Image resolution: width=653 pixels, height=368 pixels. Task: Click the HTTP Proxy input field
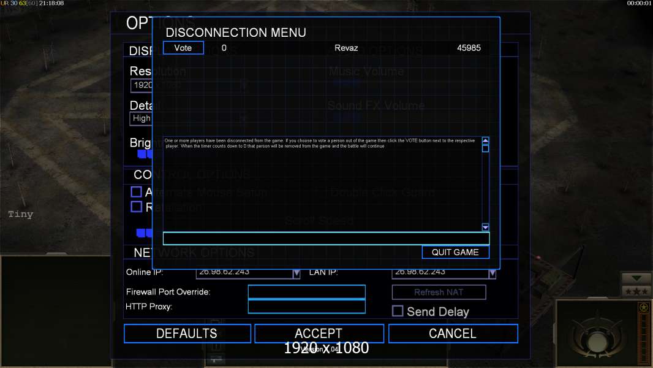(306, 306)
